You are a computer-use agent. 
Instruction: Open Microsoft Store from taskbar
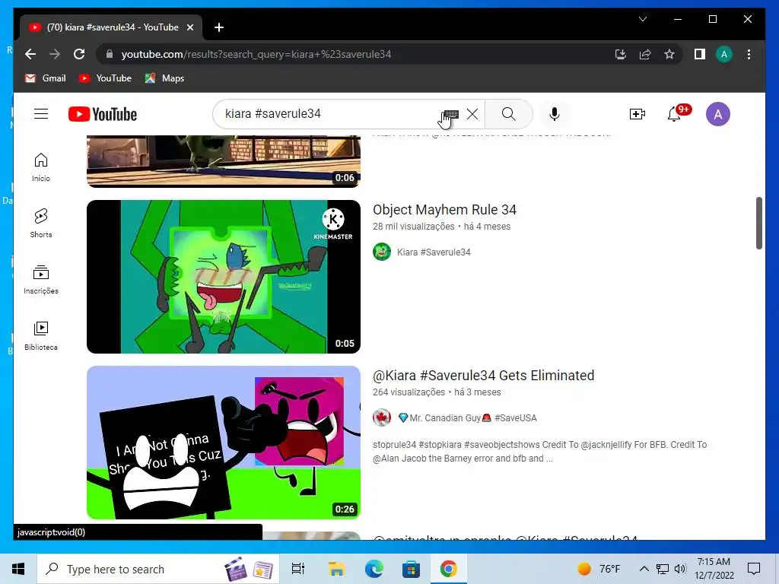(x=411, y=569)
